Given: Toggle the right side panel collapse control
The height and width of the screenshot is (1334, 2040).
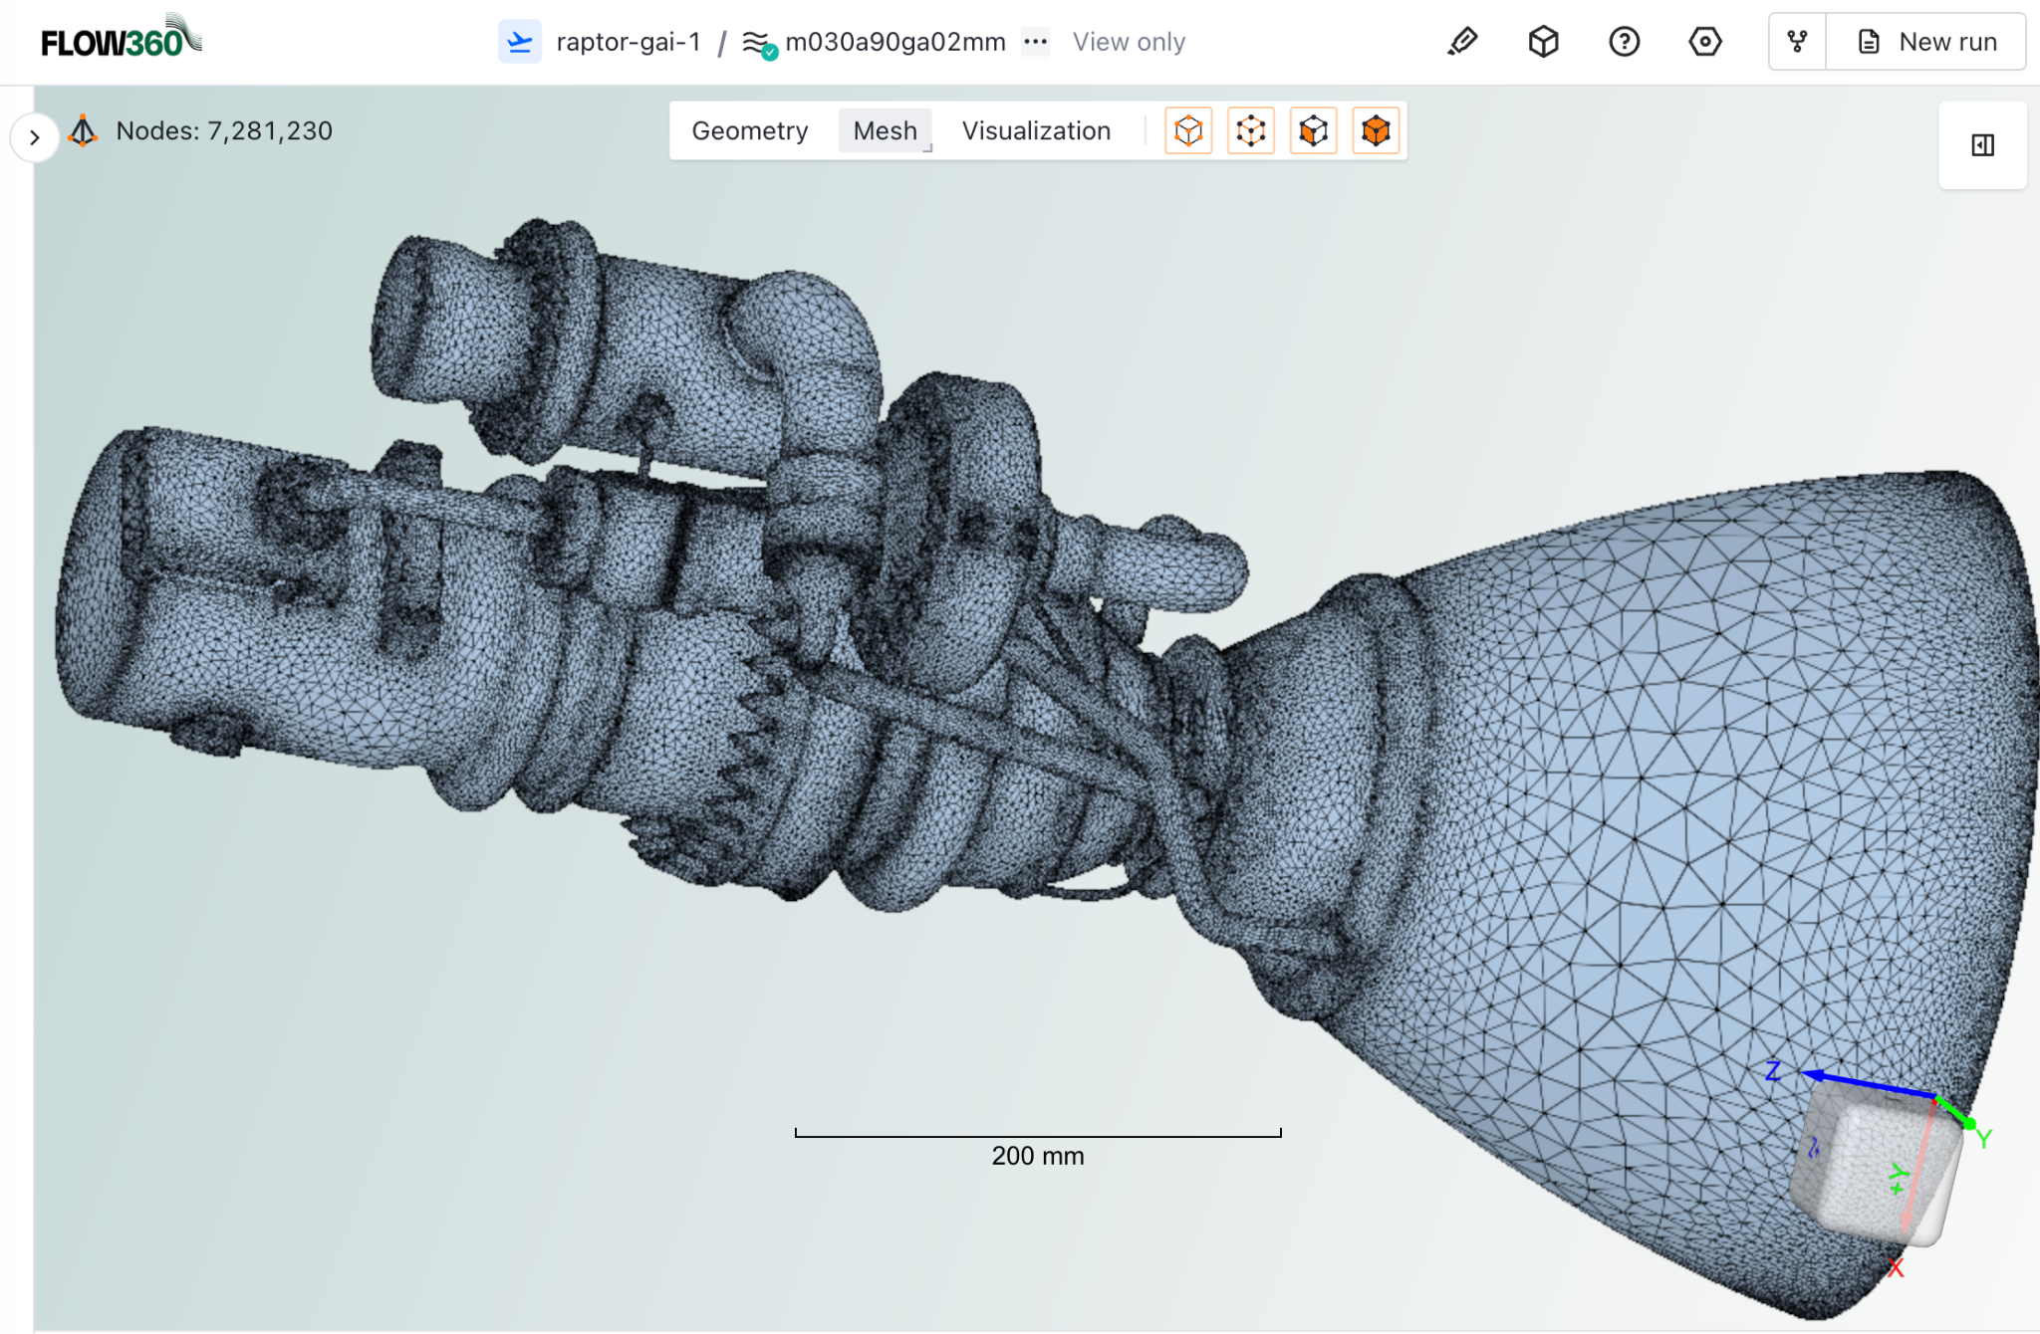Looking at the screenshot, I should (1981, 144).
